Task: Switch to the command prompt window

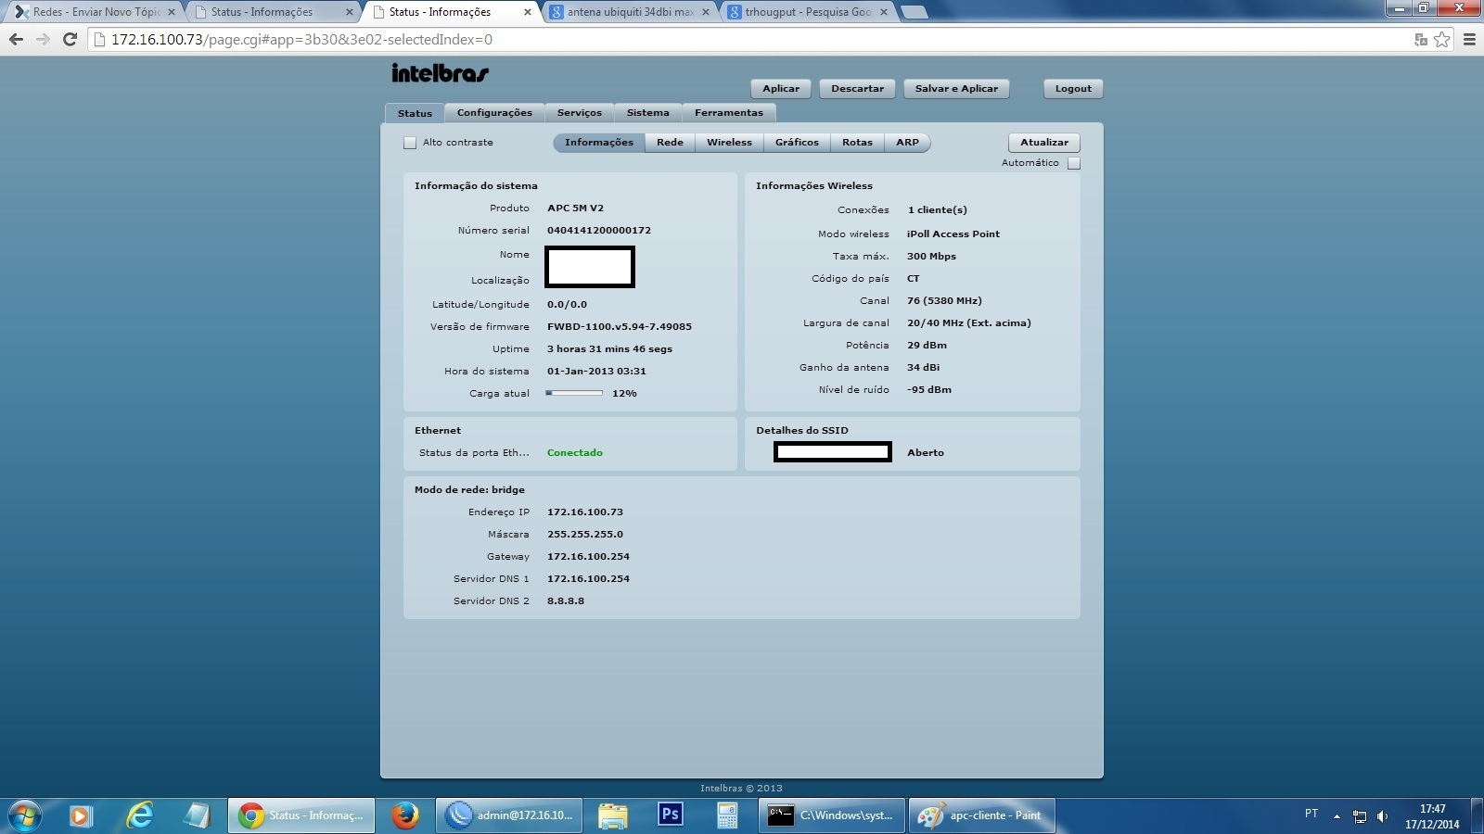Action: coord(831,815)
